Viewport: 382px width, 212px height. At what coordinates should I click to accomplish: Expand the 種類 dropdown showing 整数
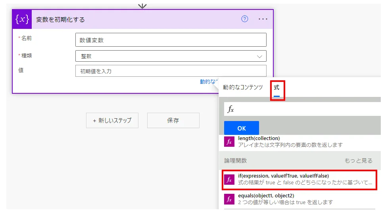point(171,56)
